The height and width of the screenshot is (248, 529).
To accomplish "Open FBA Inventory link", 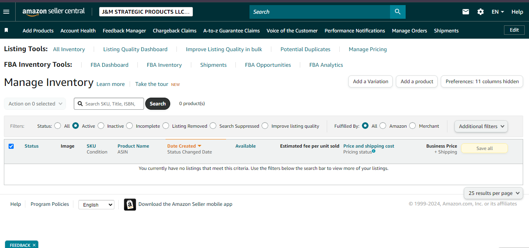I will [x=164, y=65].
